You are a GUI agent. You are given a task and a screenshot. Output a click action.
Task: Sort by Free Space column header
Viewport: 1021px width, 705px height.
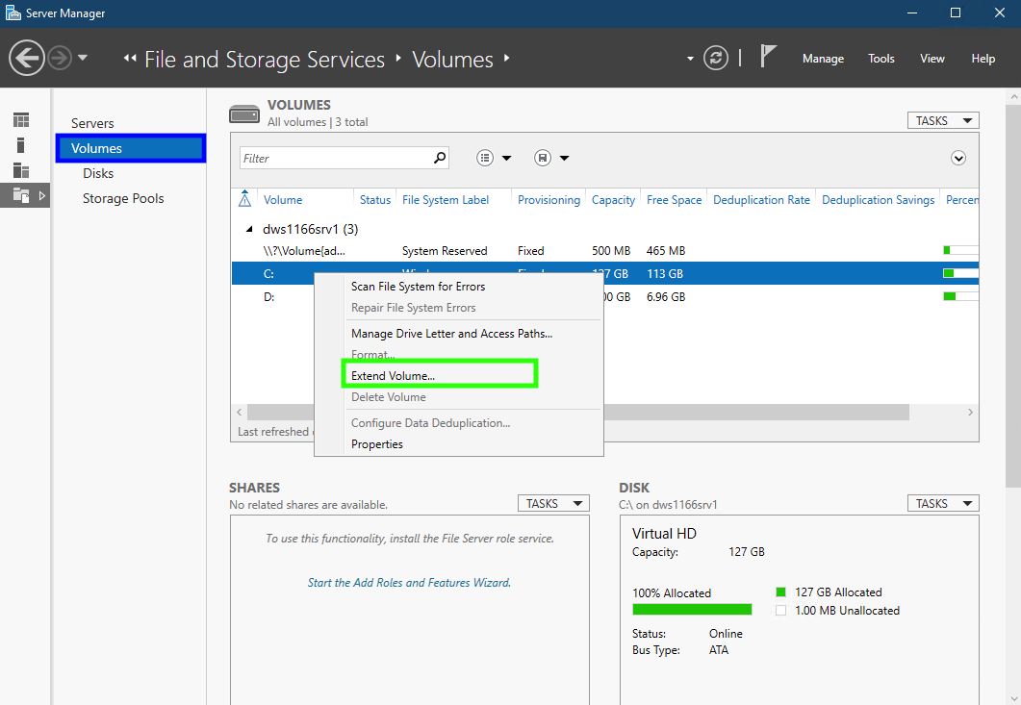(674, 200)
